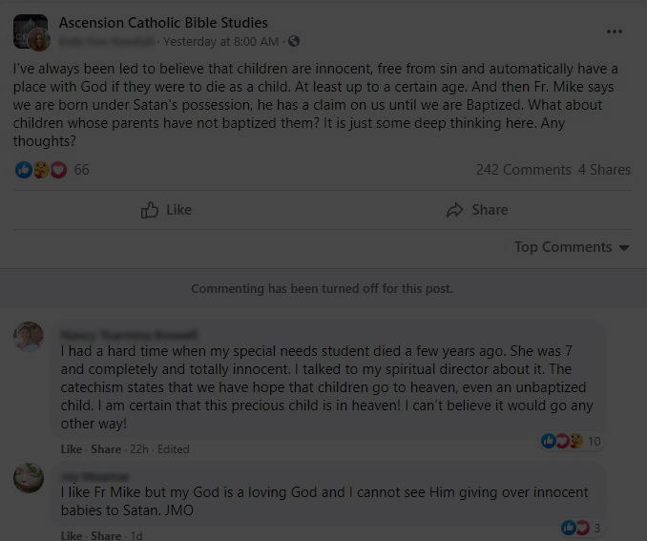Open second commenter's profile picture
This screenshot has width=647, height=541.
tap(29, 477)
